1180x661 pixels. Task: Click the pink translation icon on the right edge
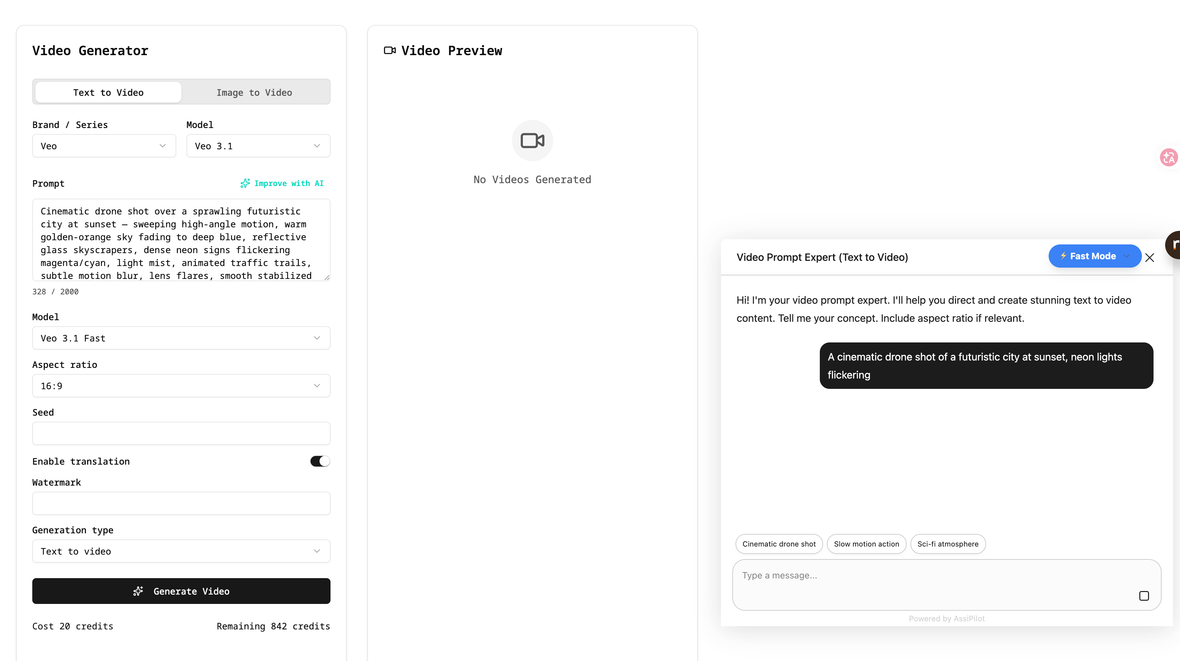(1169, 157)
